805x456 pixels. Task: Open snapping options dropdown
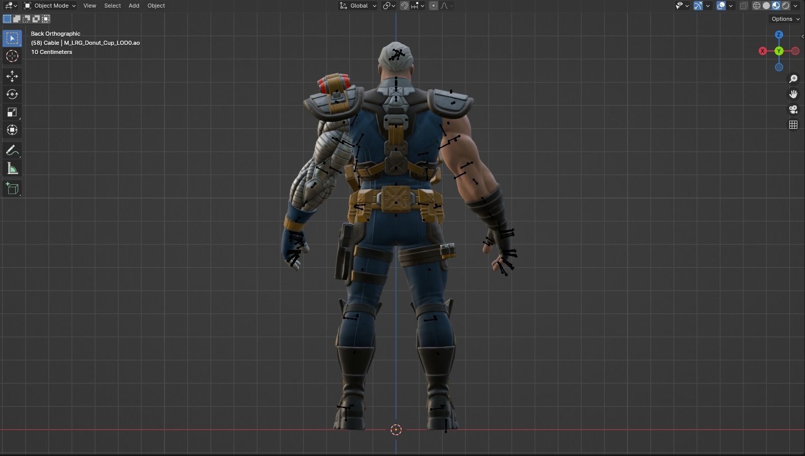point(418,6)
